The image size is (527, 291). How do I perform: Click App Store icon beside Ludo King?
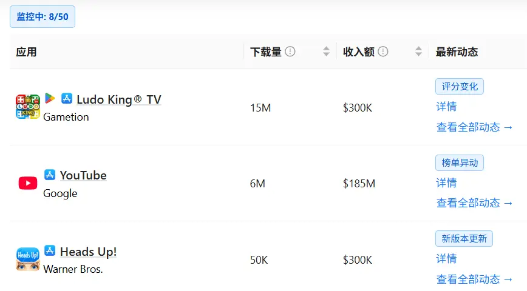point(67,98)
